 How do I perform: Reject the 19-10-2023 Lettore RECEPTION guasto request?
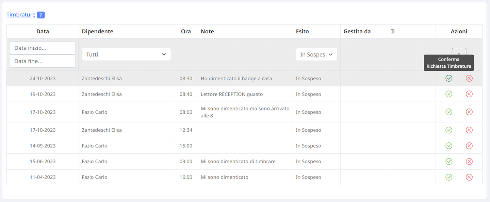pos(469,94)
